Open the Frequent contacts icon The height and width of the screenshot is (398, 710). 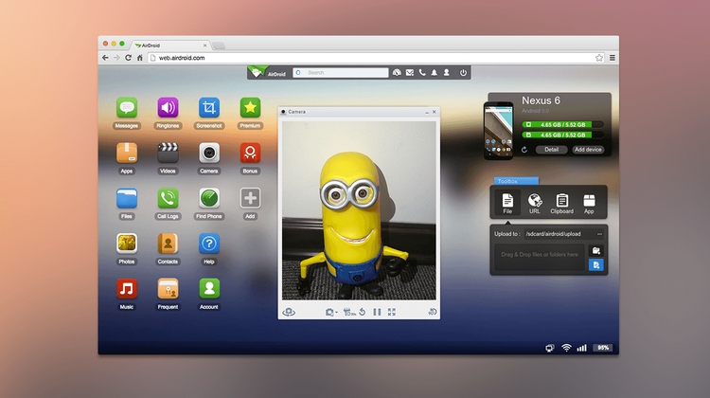pyautogui.click(x=168, y=289)
